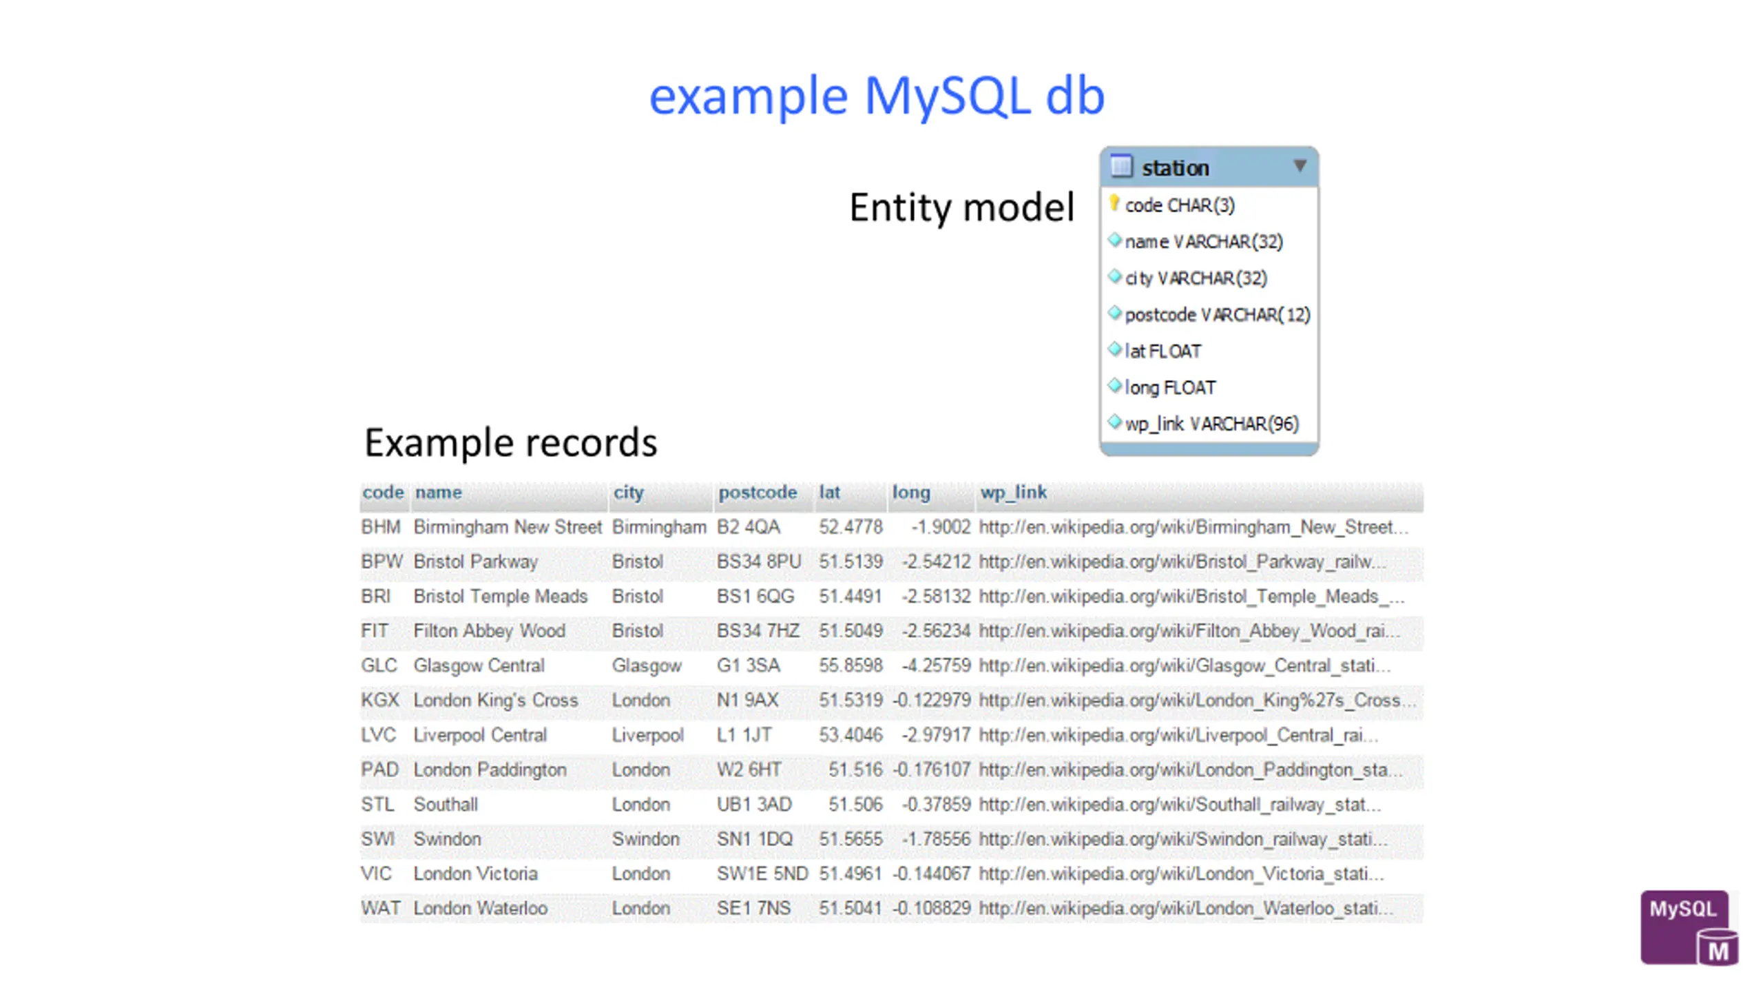The image size is (1763, 992).
Task: Open the Southall_railway Wikipedia link
Action: [x=1180, y=805]
